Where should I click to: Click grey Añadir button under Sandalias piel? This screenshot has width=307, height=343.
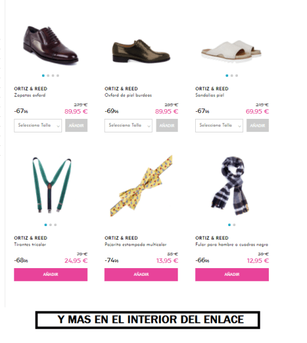point(257,125)
